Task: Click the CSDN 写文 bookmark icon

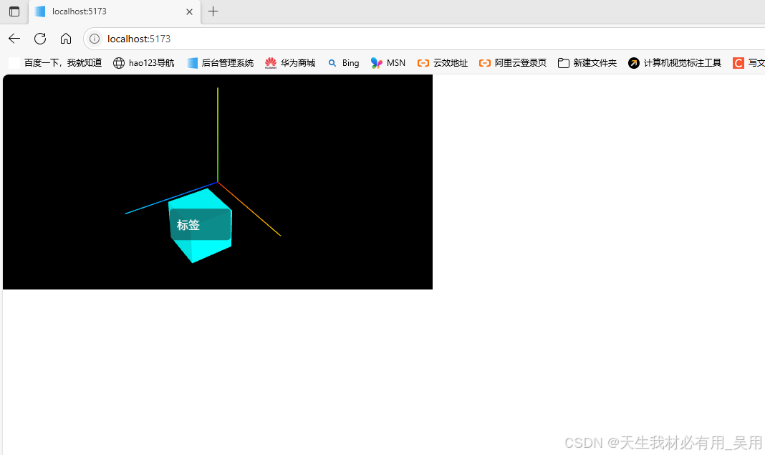Action: tap(739, 63)
